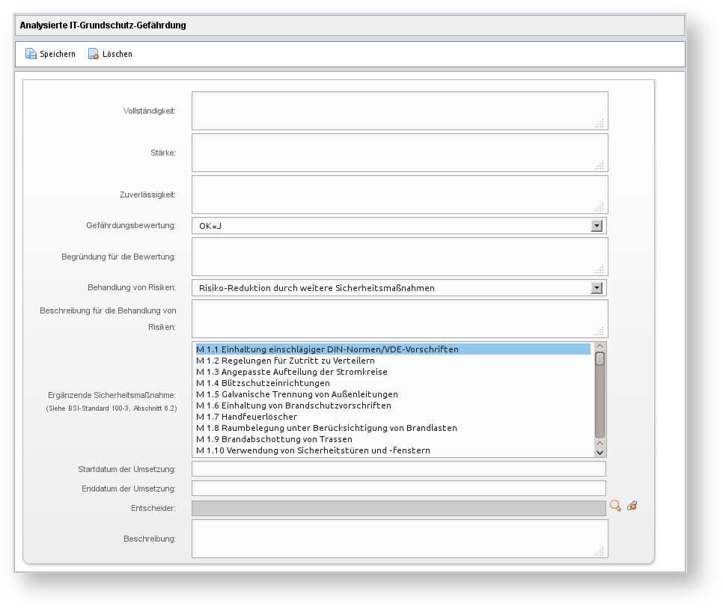Select M 1.9 Brandabschottung von Trassen

click(274, 439)
